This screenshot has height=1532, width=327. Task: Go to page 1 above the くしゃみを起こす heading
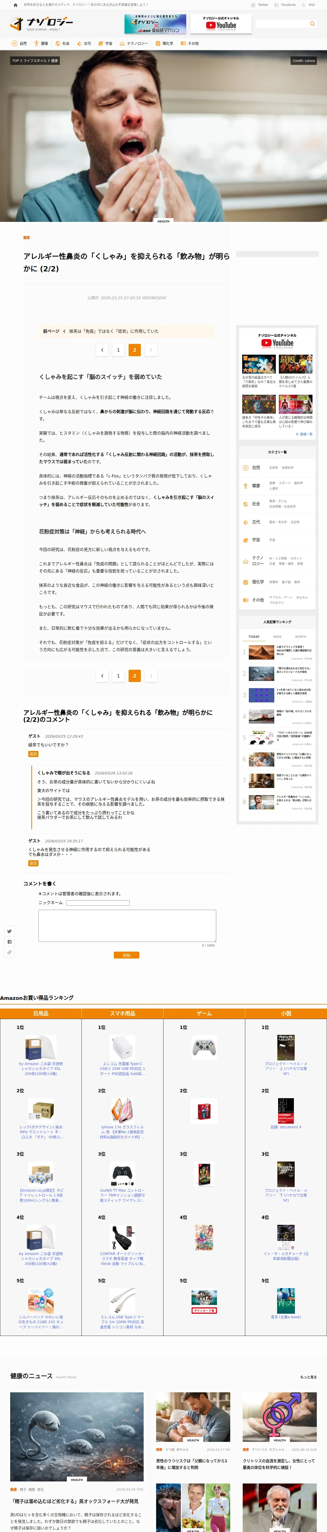118,350
